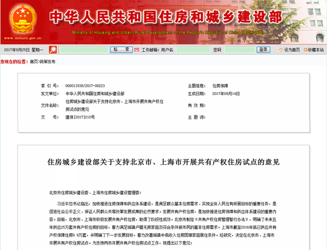Click paragraph line starting 习近平总书记指出
This screenshot has width=327, height=250.
tap(167, 204)
